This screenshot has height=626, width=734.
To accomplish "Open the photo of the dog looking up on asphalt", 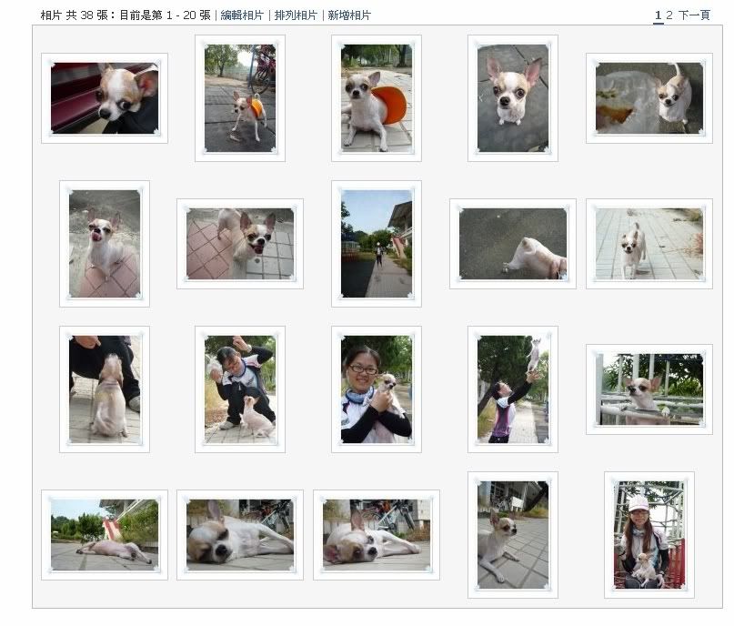I will coord(513,98).
